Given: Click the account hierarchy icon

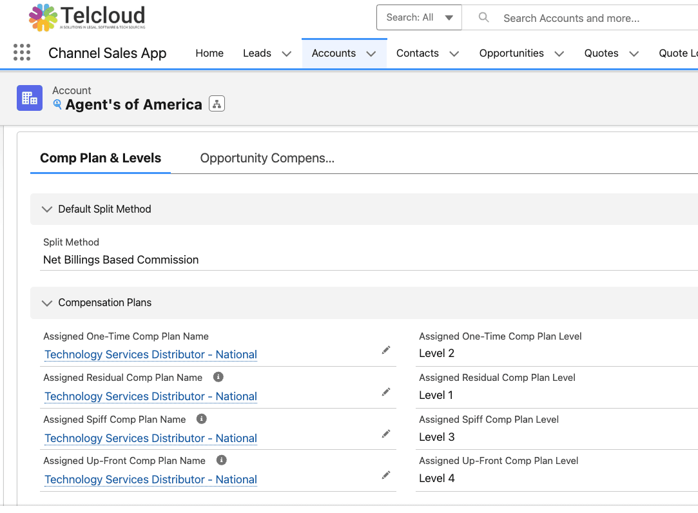Looking at the screenshot, I should coord(217,104).
